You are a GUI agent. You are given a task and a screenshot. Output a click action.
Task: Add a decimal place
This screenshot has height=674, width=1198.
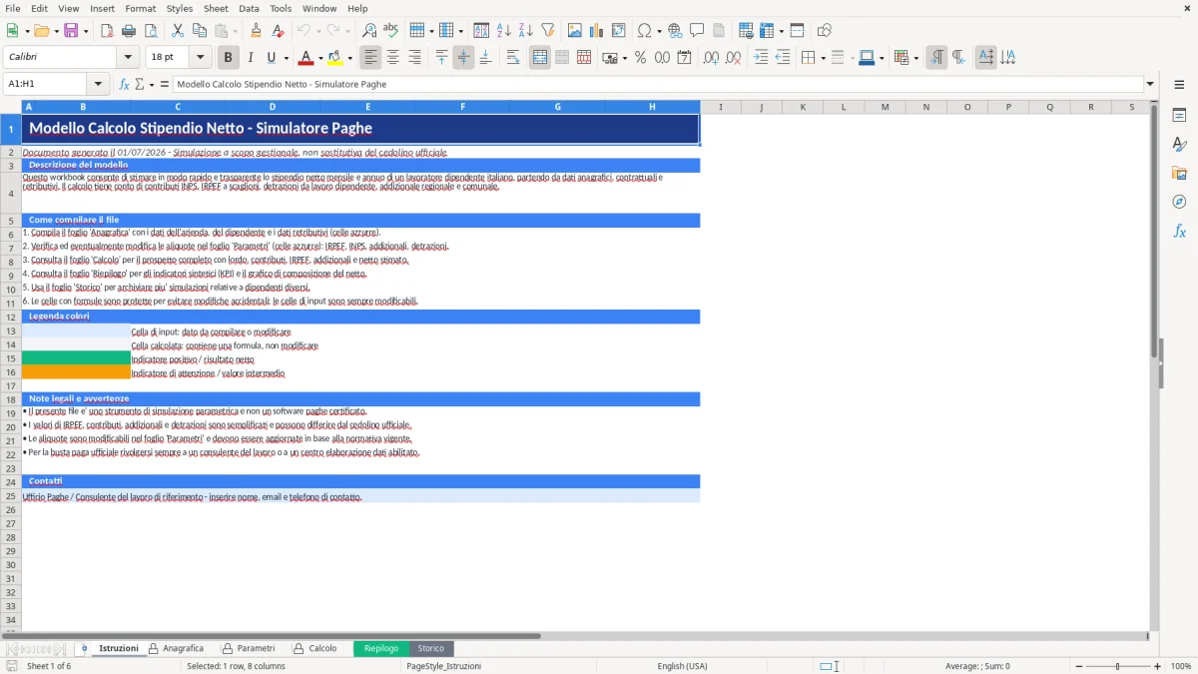[x=712, y=58]
